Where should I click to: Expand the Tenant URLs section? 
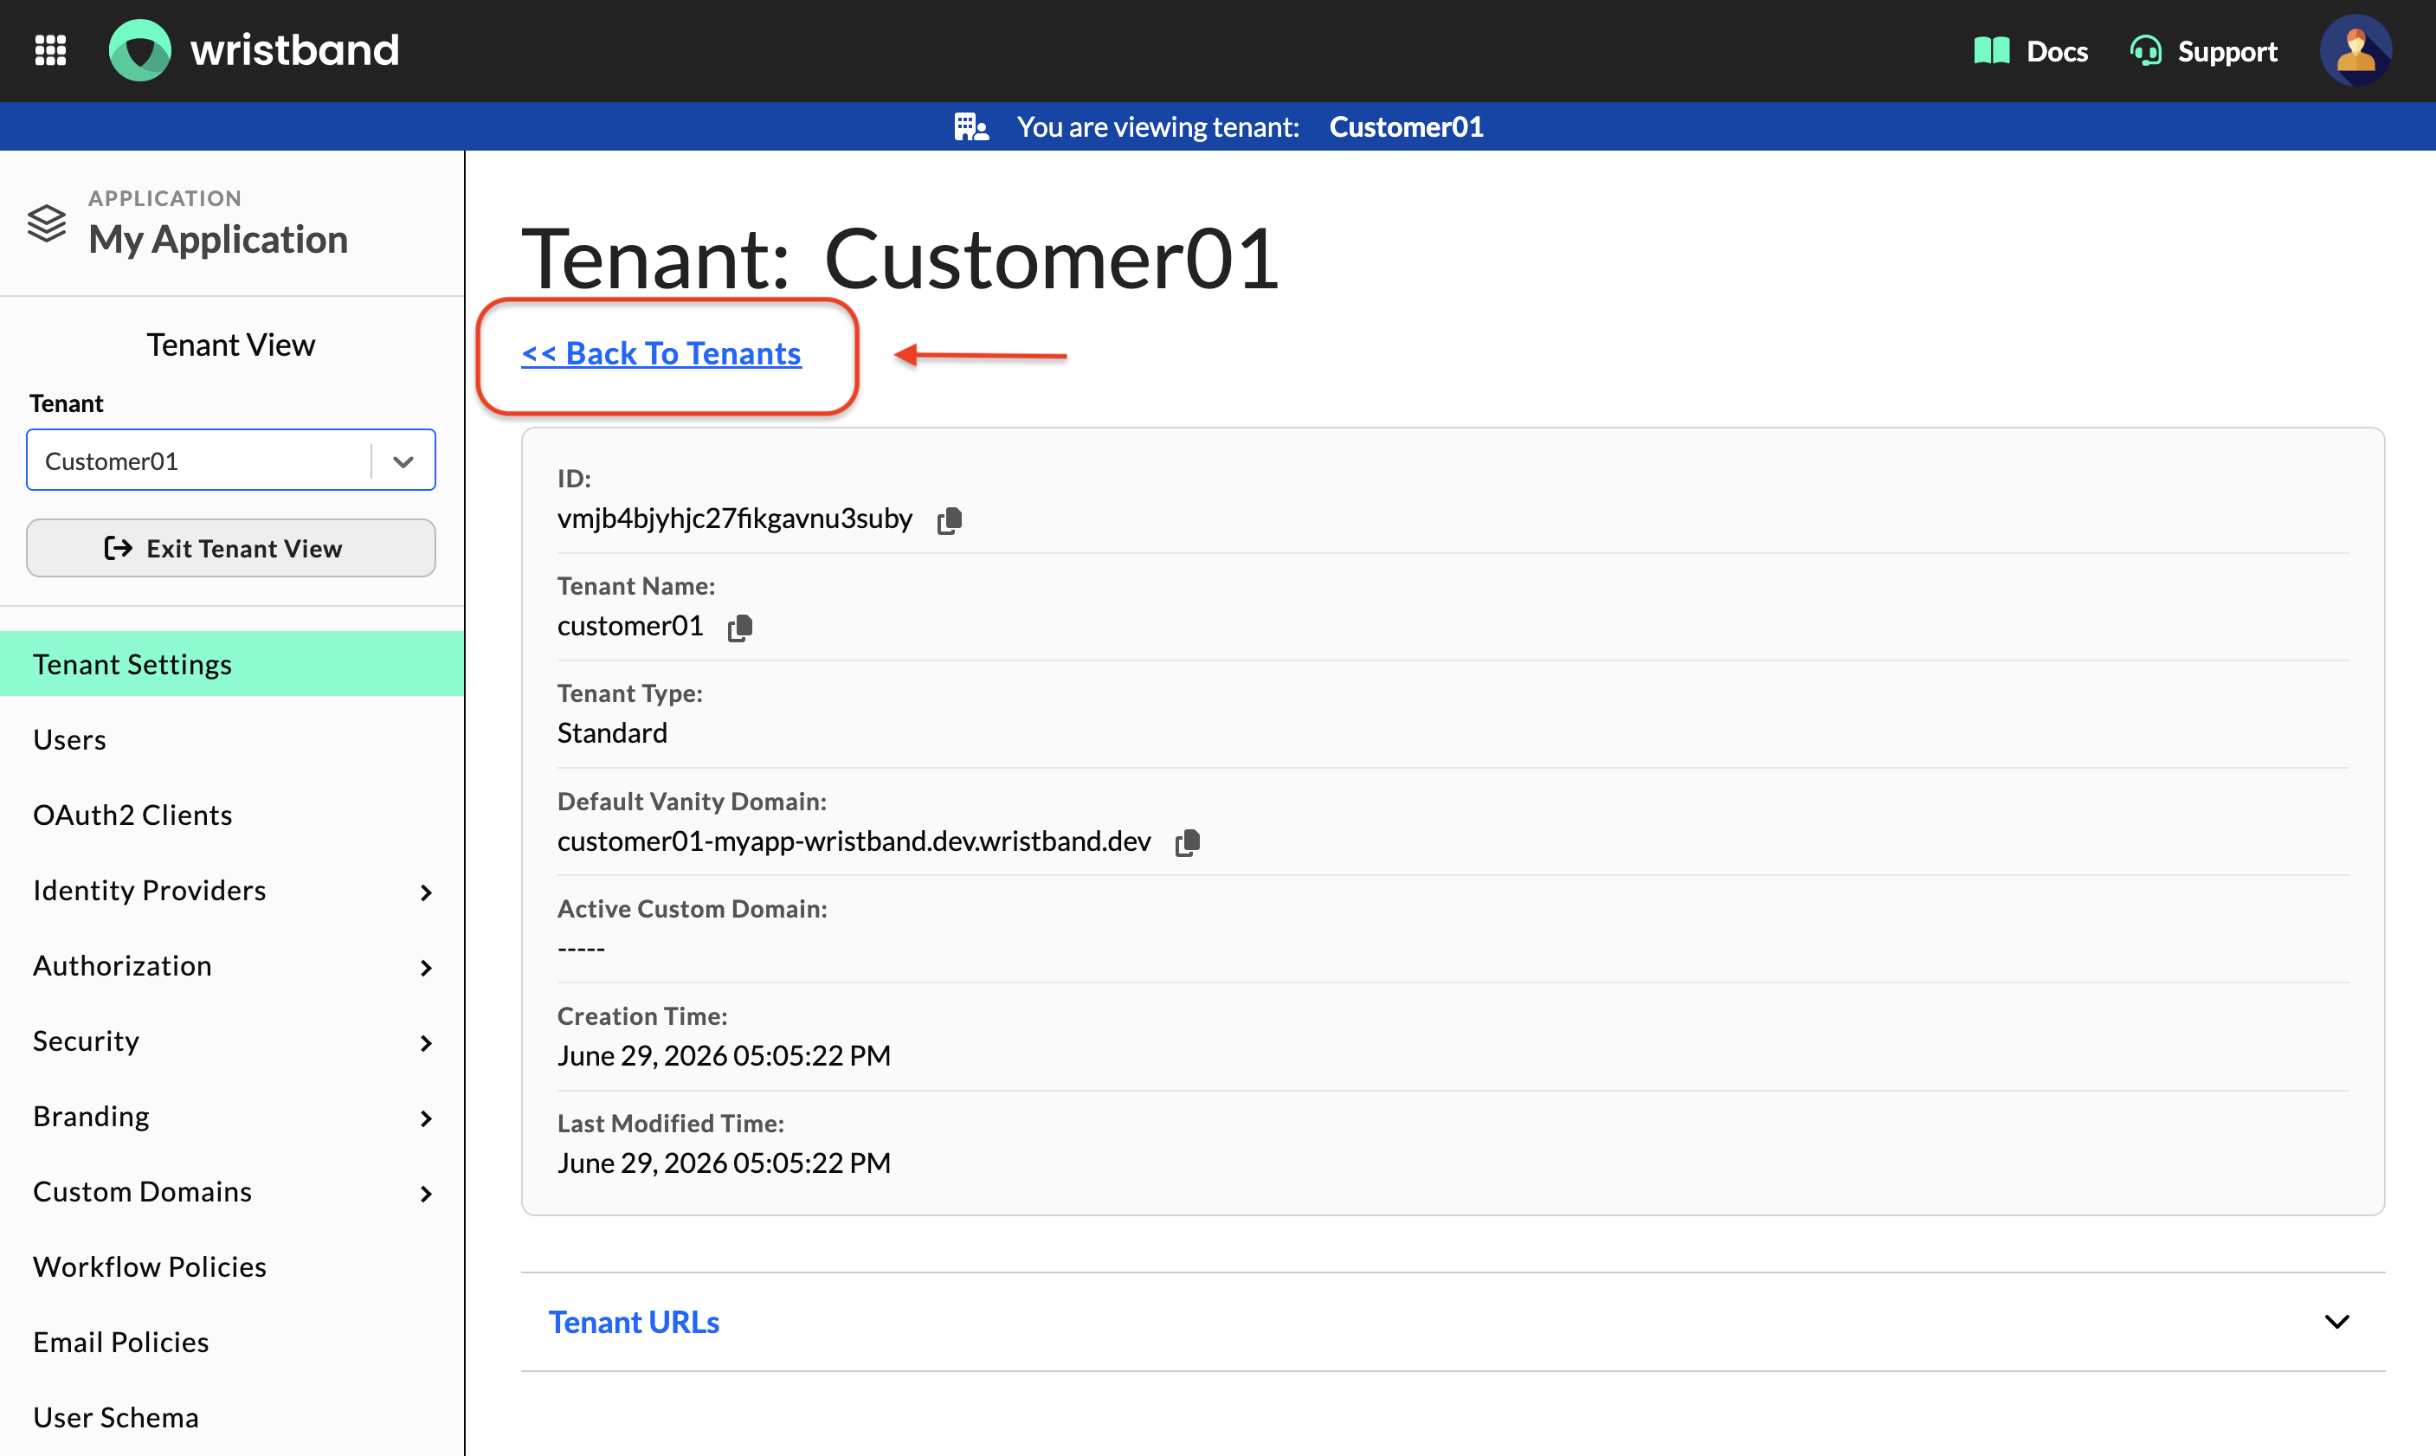1452,1322
